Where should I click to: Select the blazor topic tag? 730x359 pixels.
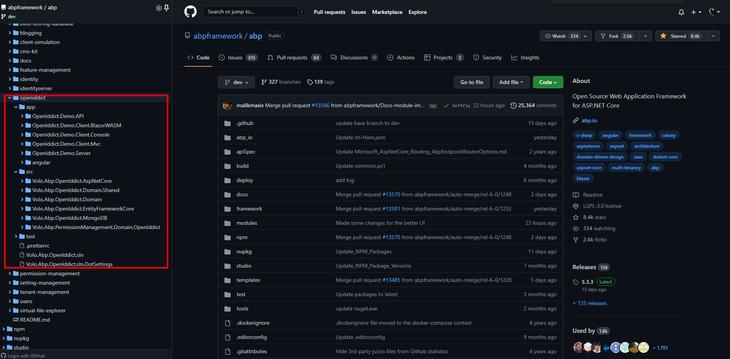pyautogui.click(x=583, y=179)
